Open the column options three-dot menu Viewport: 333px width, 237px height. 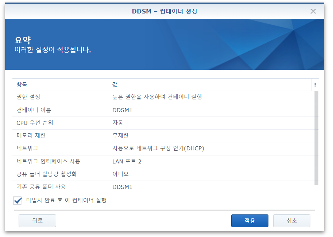tap(315, 85)
